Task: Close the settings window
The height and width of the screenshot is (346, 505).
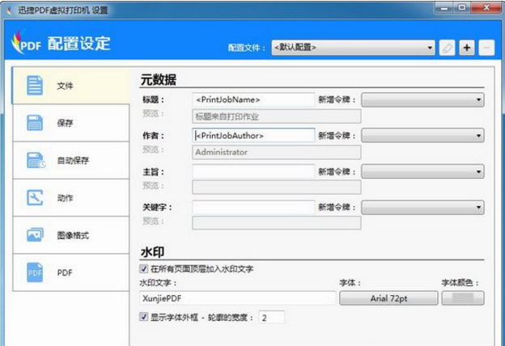Action: pyautogui.click(x=486, y=7)
